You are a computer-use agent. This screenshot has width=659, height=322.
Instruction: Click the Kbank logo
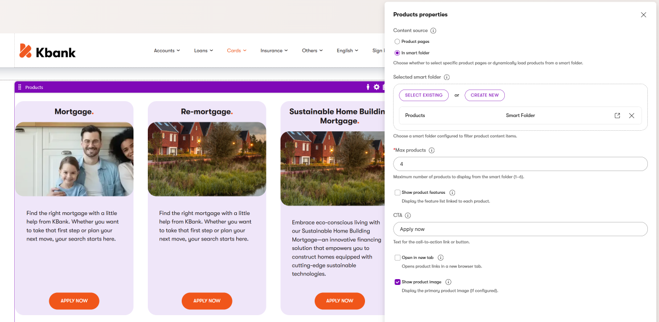click(x=48, y=51)
